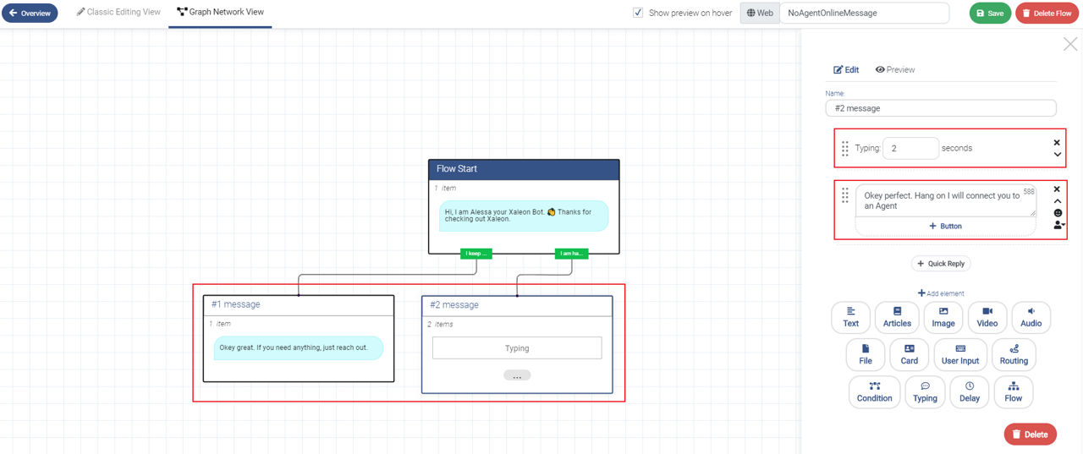
Task: Click the green Save button
Action: [x=990, y=14]
